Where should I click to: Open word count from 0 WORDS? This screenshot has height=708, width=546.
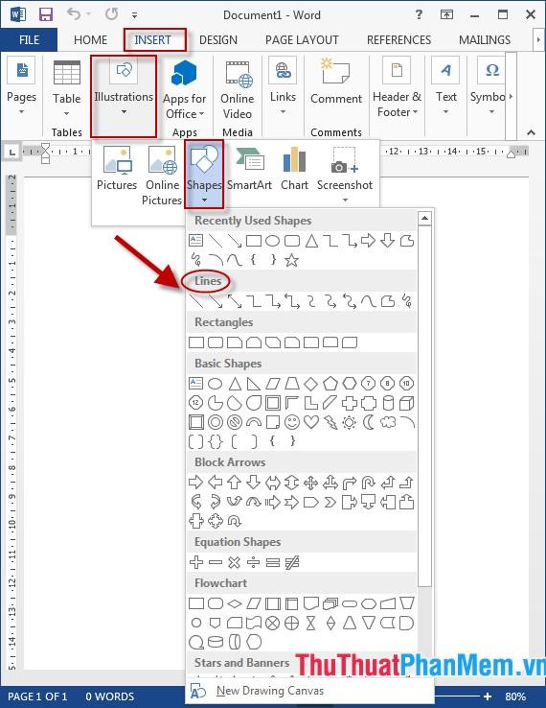pyautogui.click(x=110, y=696)
